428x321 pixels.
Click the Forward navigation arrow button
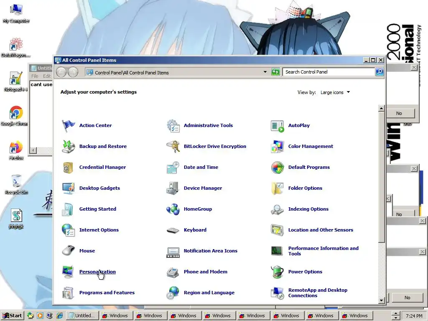pos(73,72)
